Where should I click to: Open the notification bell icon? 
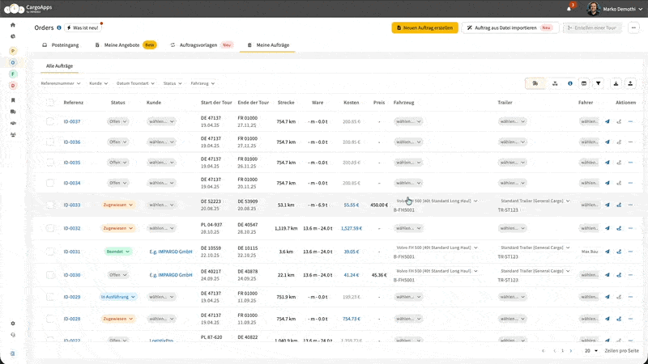569,9
